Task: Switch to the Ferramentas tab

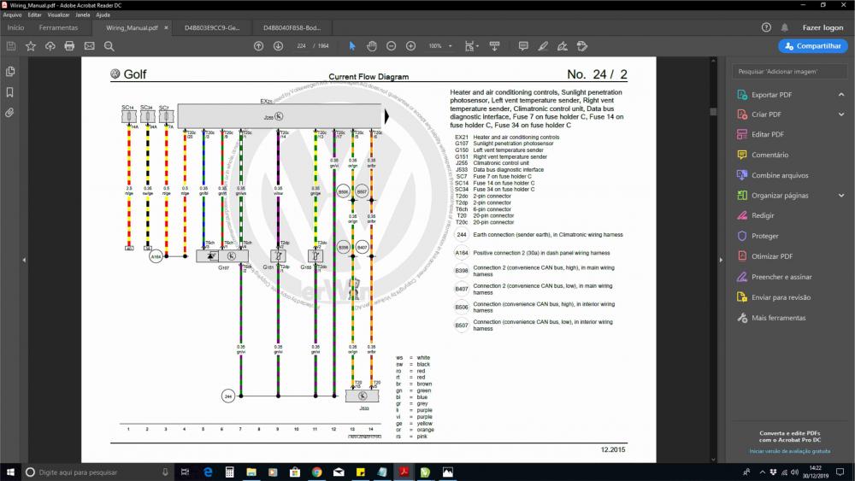Action: tap(58, 27)
